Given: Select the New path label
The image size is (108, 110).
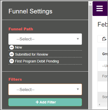Looking at the screenshot, I should 18,47.
